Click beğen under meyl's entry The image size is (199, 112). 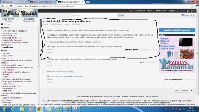click(x=49, y=65)
